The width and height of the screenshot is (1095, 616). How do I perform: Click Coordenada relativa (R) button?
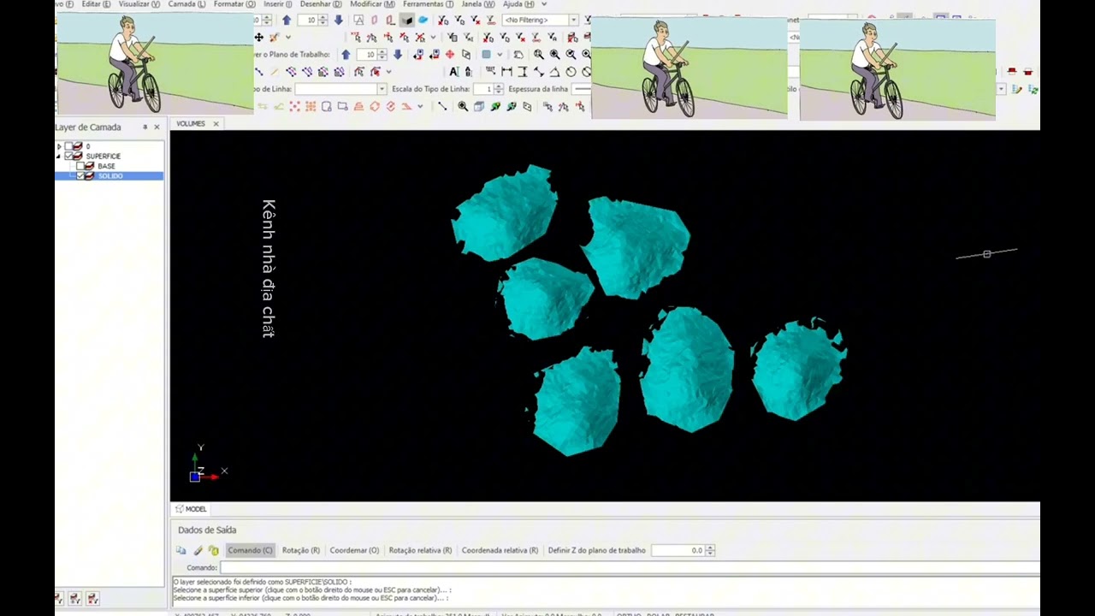click(x=500, y=550)
